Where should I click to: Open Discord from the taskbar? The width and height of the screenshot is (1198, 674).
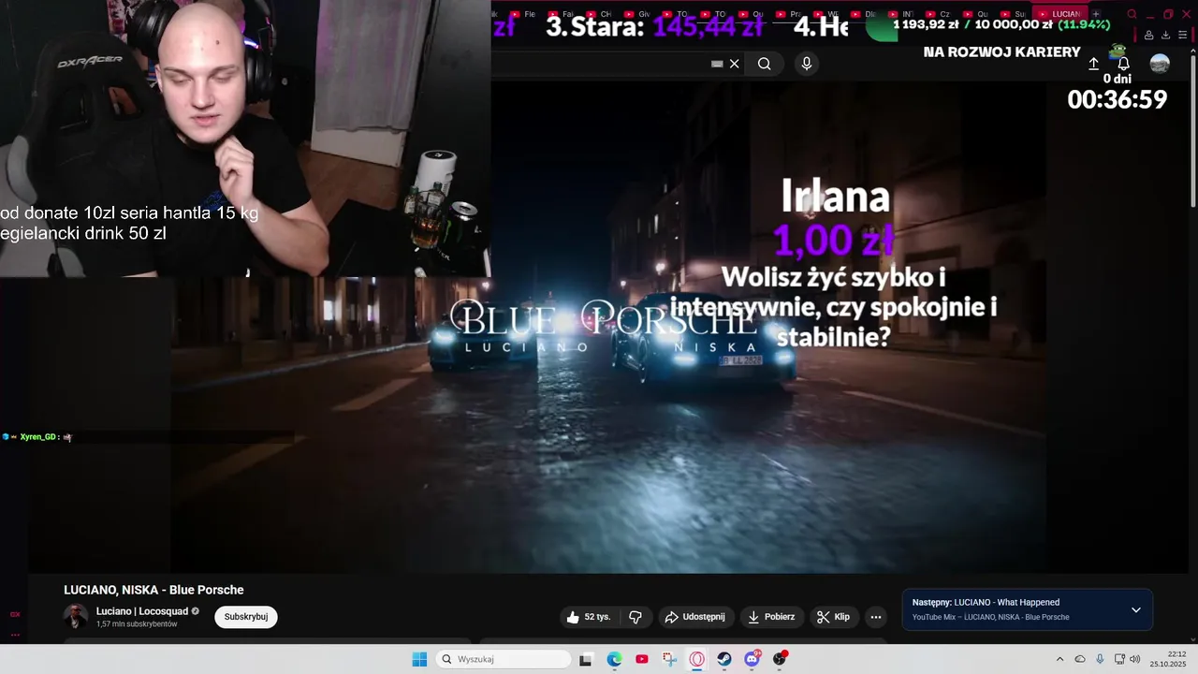752,659
